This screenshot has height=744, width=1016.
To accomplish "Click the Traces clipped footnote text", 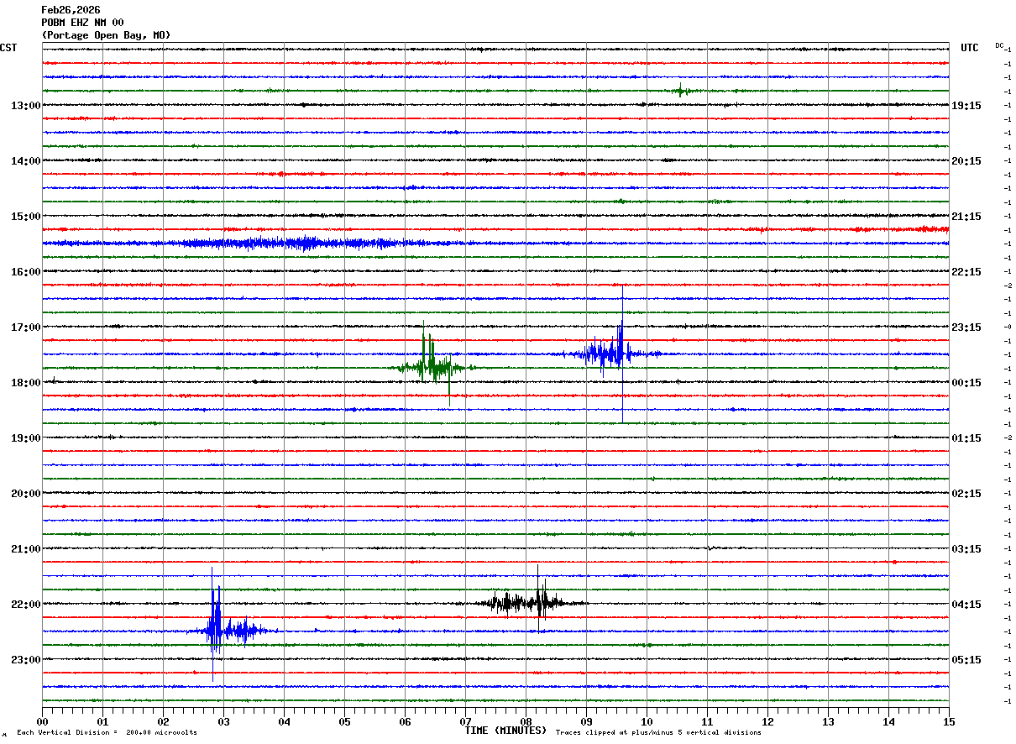I will (x=658, y=733).
